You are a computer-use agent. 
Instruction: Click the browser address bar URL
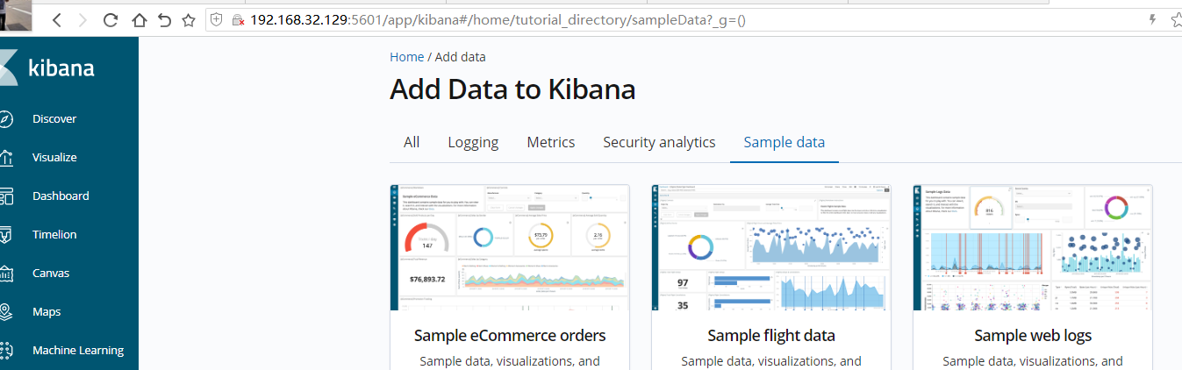point(498,19)
